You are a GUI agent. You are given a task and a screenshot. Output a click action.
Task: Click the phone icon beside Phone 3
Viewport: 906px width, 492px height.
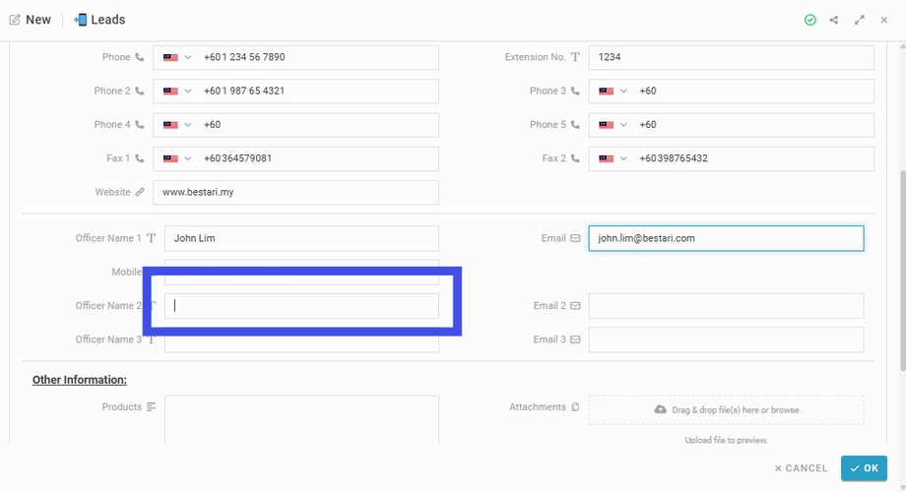[x=575, y=91]
